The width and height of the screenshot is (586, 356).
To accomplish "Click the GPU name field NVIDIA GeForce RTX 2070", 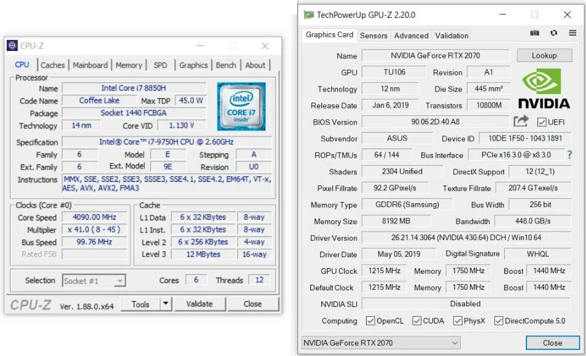I will pyautogui.click(x=436, y=55).
